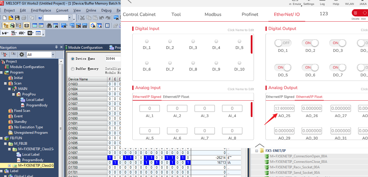Viewport: 368px width, 177px height.
Task: Turn off the DO_2 switch
Action: [x=310, y=43]
